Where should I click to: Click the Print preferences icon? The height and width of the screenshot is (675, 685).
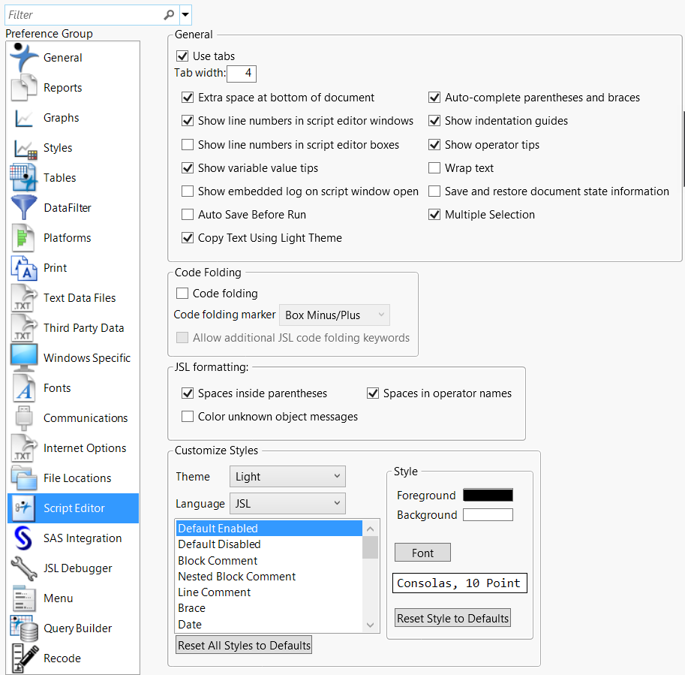coord(24,268)
